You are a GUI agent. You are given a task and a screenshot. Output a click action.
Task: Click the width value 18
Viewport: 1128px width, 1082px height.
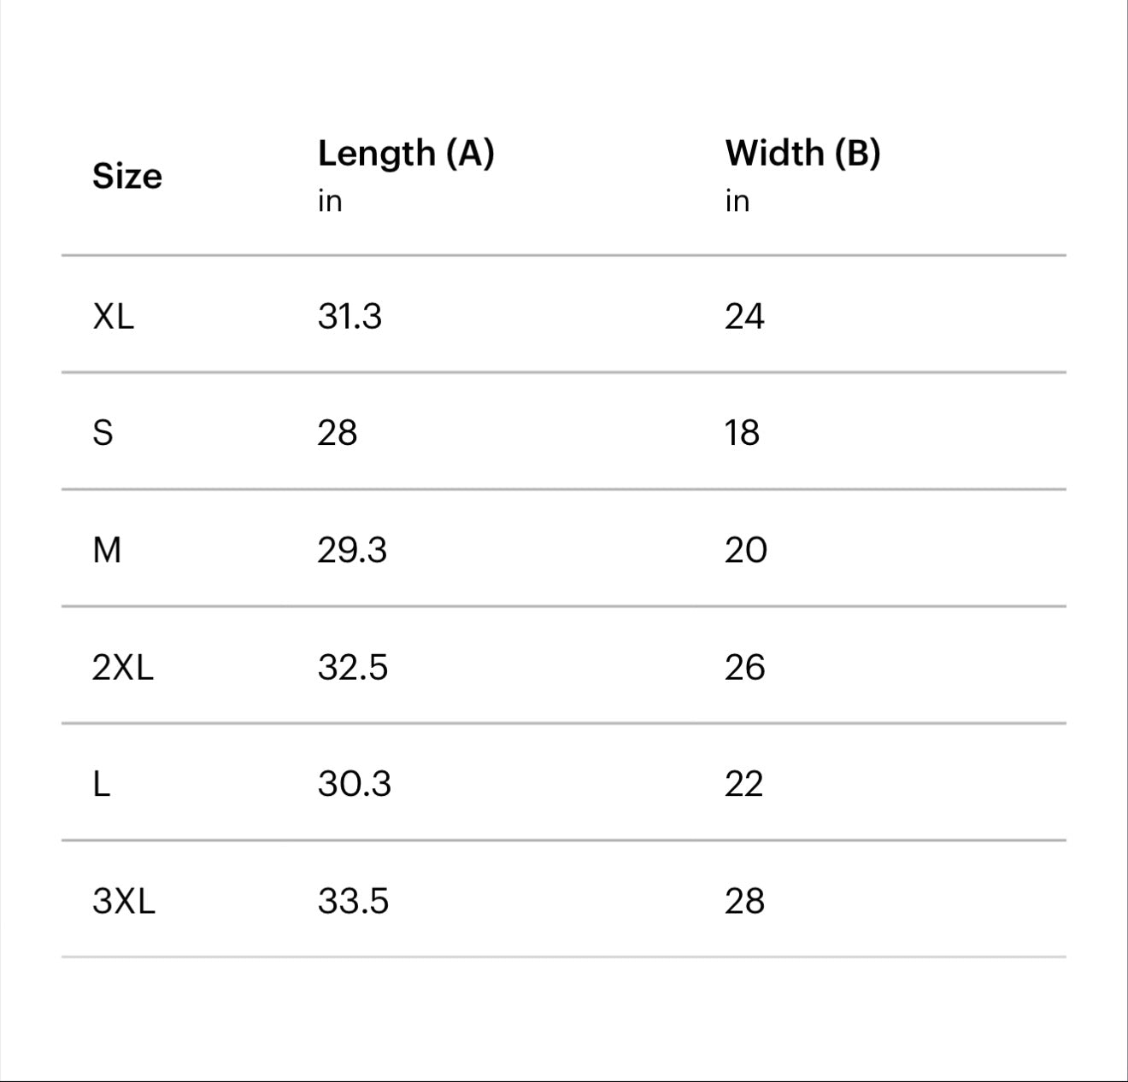click(742, 433)
